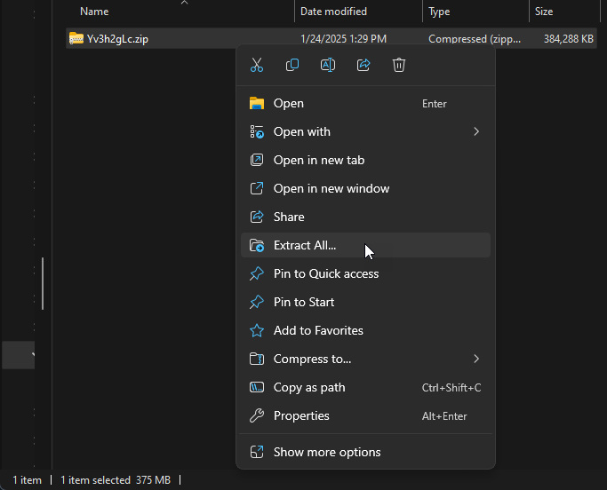Click Copy as path menu entry
This screenshot has height=490, width=607.
309,387
